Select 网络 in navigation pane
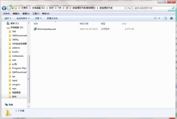The image size is (177, 119). pyautogui.click(x=9, y=105)
